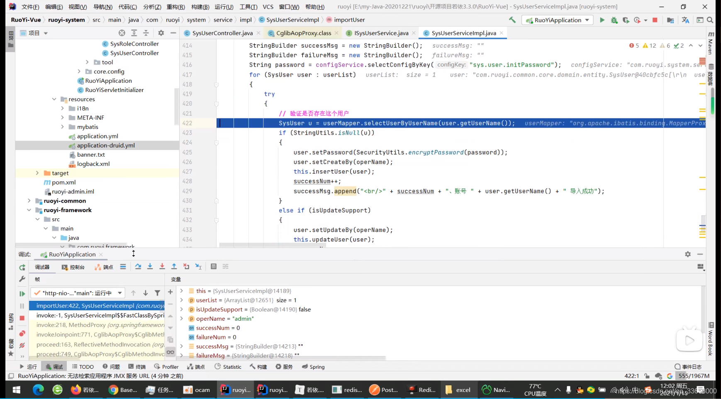
Task: Open Microsoft Edge from taskbar
Action: [x=38, y=389]
